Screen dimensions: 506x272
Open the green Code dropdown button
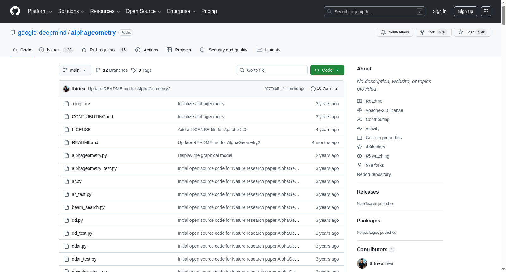[327, 70]
